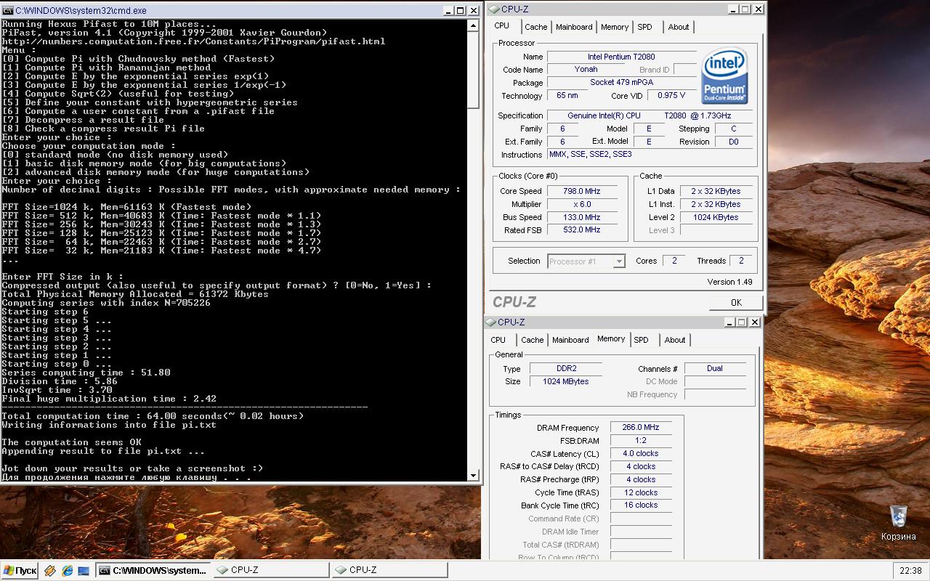Open the Cache tab in lower CPU-Z
Viewport: 930px width, 581px height.
tap(532, 340)
